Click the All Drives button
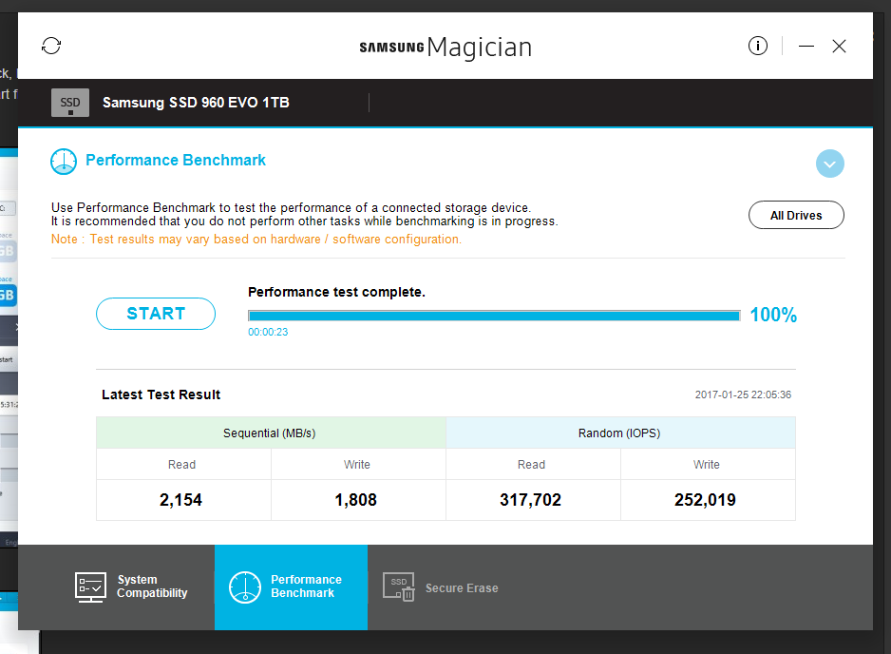This screenshot has width=891, height=654. tap(796, 215)
